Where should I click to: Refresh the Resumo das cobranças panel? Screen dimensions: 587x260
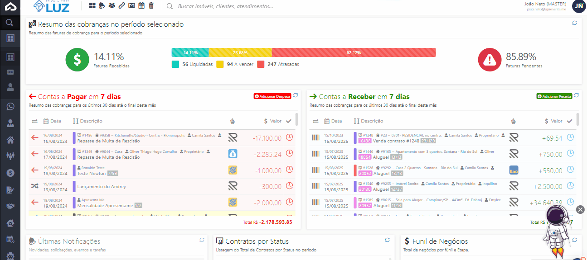[575, 23]
